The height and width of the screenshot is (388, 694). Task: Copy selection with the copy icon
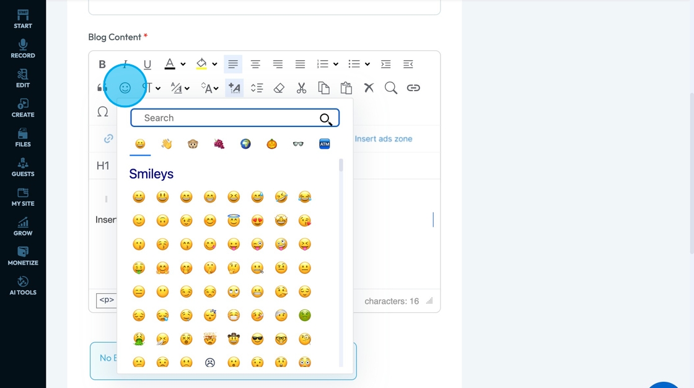point(324,87)
